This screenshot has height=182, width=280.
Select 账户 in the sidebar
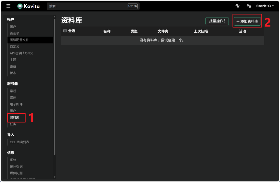click(x=13, y=27)
